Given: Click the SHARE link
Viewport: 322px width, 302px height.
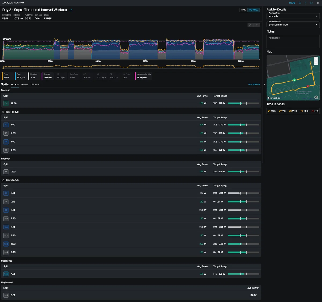Looking at the screenshot, I should click(292, 3).
